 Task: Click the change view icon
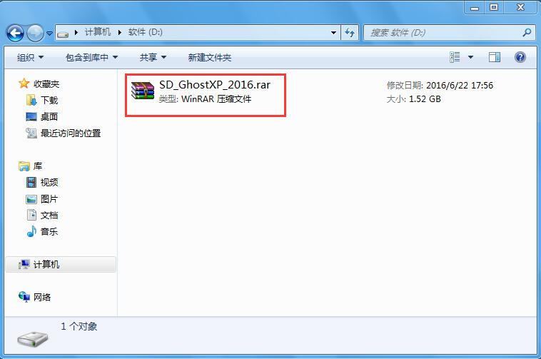tap(455, 57)
